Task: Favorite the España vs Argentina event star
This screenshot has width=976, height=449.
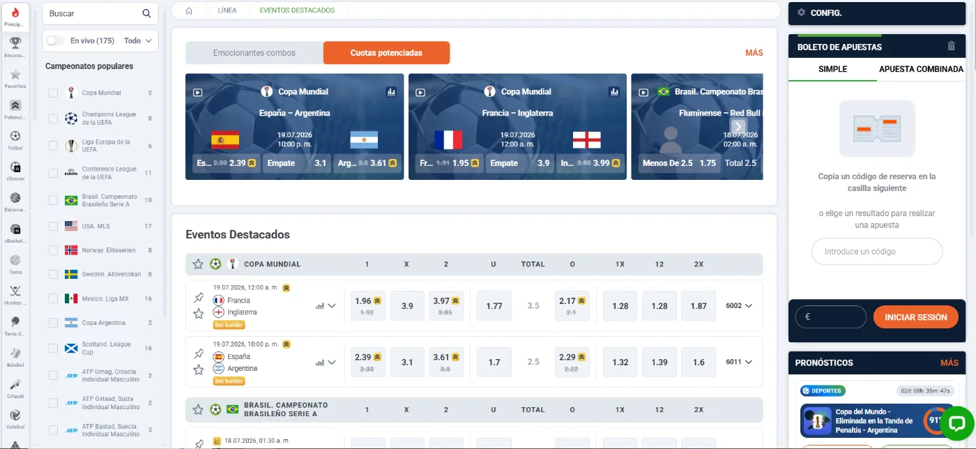Action: coord(199,370)
